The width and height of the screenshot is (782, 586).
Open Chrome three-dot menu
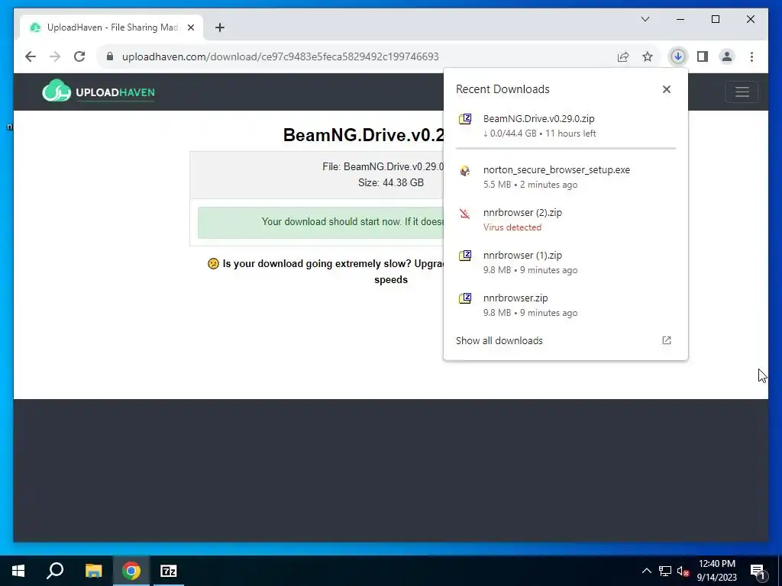[751, 56]
